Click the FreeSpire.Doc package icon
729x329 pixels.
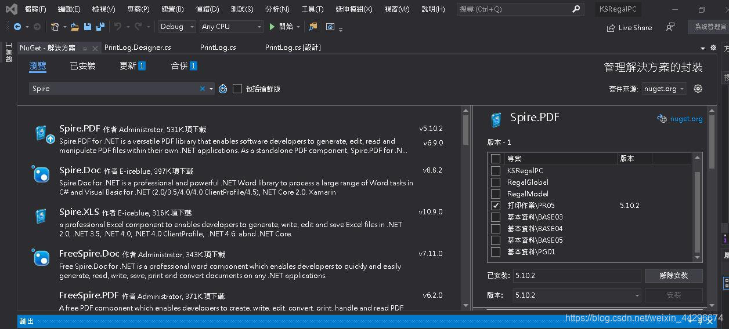click(x=41, y=257)
